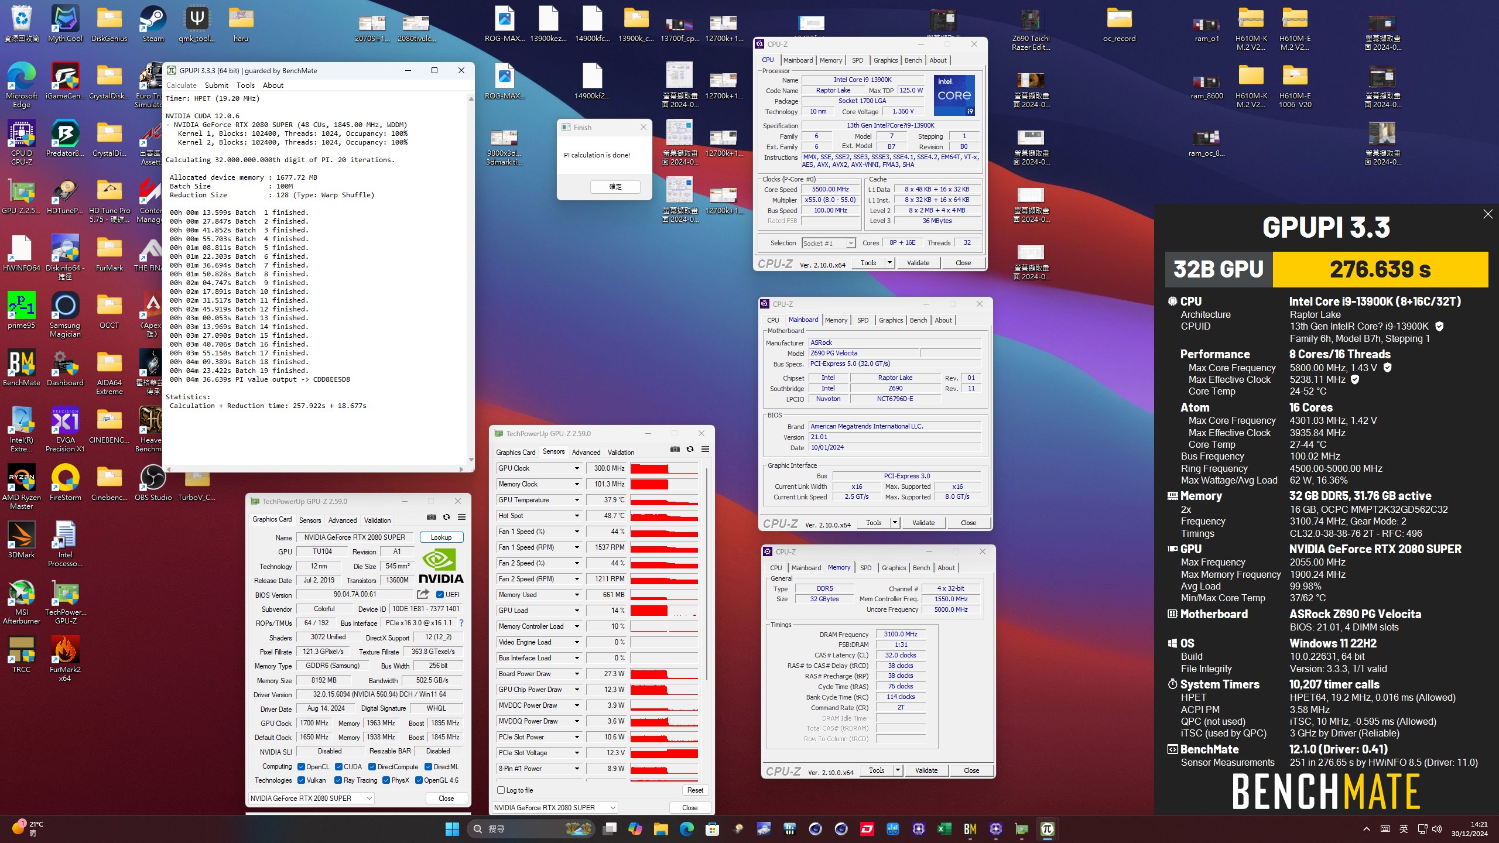Open MSI Afterburner desktop icon
This screenshot has height=843, width=1499.
click(x=22, y=601)
